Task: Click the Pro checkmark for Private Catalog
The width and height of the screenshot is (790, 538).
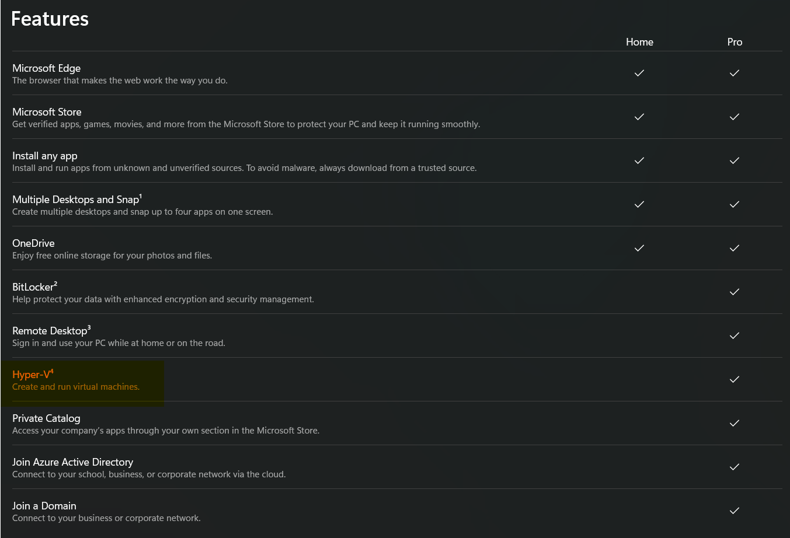Action: [x=735, y=423]
